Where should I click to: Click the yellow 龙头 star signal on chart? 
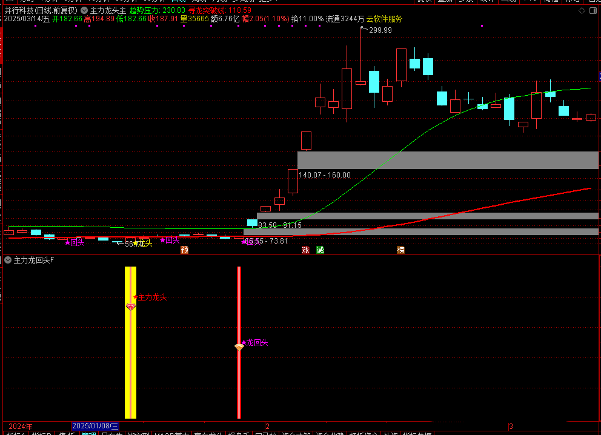pyautogui.click(x=143, y=243)
